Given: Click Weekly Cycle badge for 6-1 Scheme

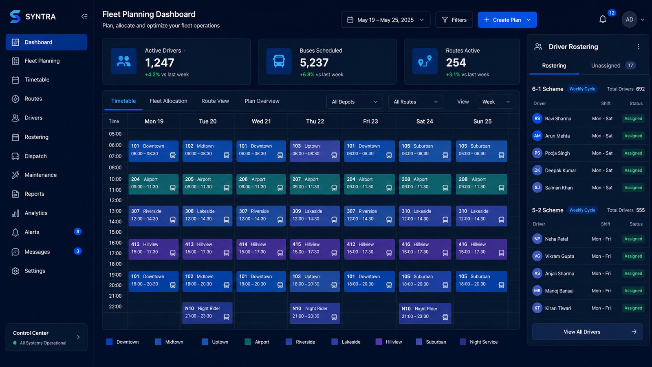Looking at the screenshot, I should pyautogui.click(x=582, y=89).
